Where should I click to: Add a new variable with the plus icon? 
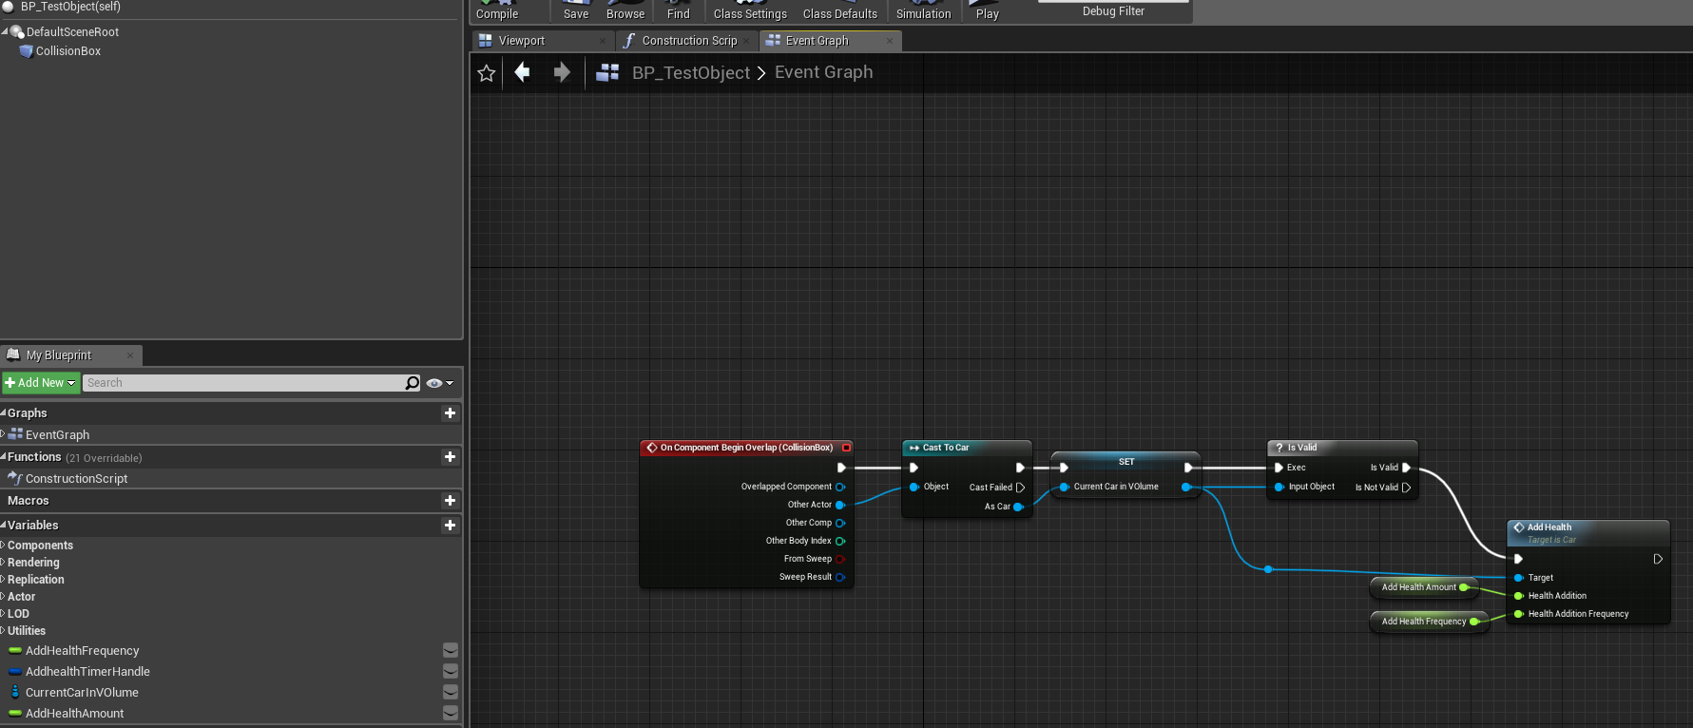[x=450, y=526]
